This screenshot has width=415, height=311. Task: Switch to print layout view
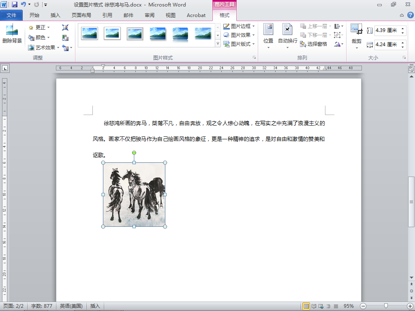click(306, 306)
